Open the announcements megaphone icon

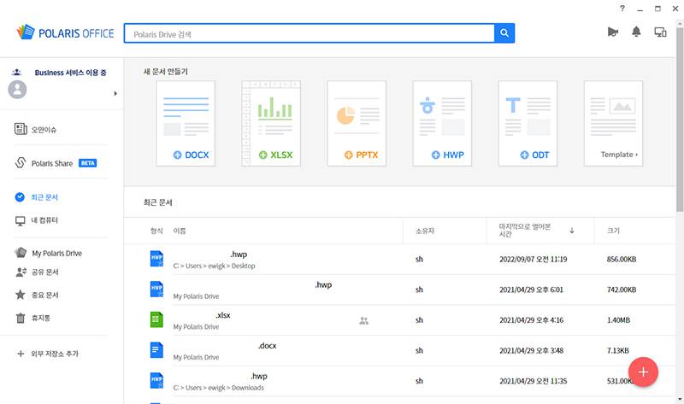(x=613, y=32)
